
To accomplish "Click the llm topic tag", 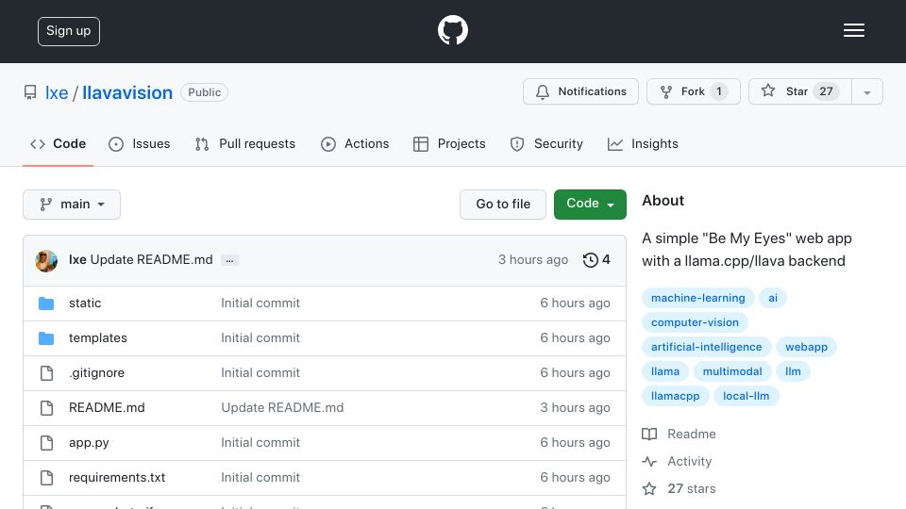I will 793,371.
